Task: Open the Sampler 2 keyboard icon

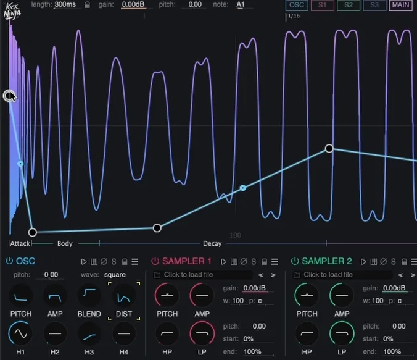Action: [374, 262]
